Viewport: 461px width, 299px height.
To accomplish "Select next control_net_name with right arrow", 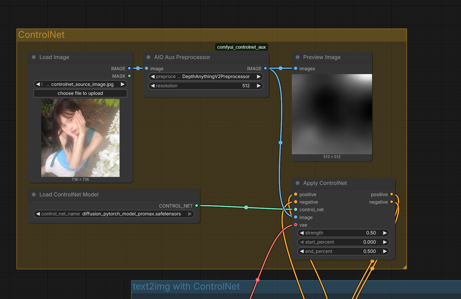I will click(190, 214).
